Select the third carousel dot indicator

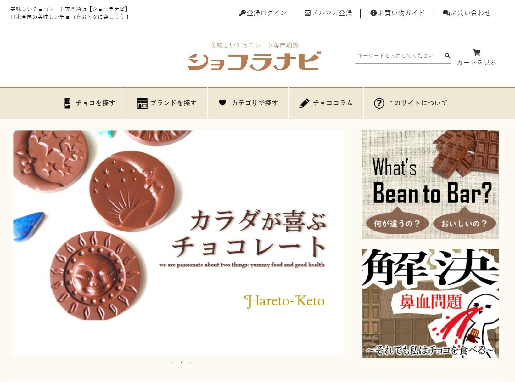click(x=191, y=363)
